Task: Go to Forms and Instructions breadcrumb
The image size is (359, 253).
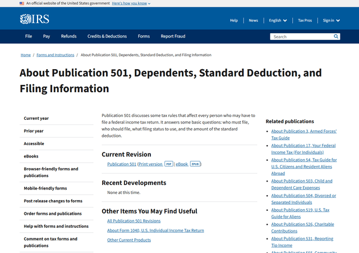Action: coord(56,55)
